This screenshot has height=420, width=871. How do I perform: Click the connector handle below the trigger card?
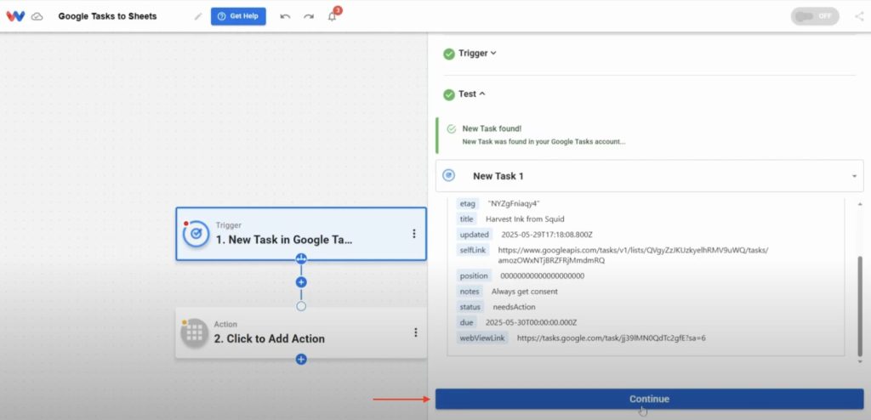[301, 259]
